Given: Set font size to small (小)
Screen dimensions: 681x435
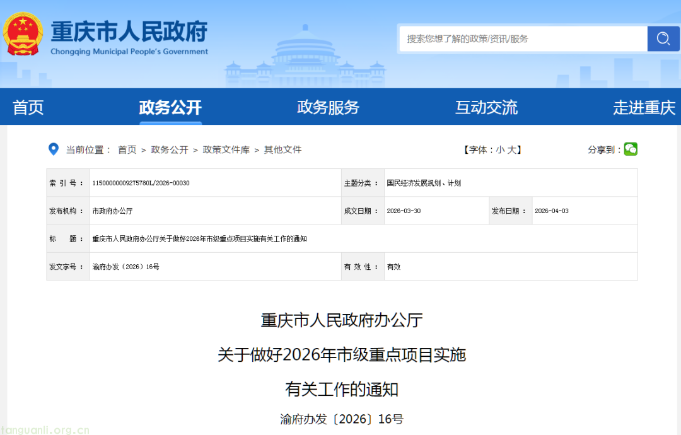Looking at the screenshot, I should tap(499, 150).
